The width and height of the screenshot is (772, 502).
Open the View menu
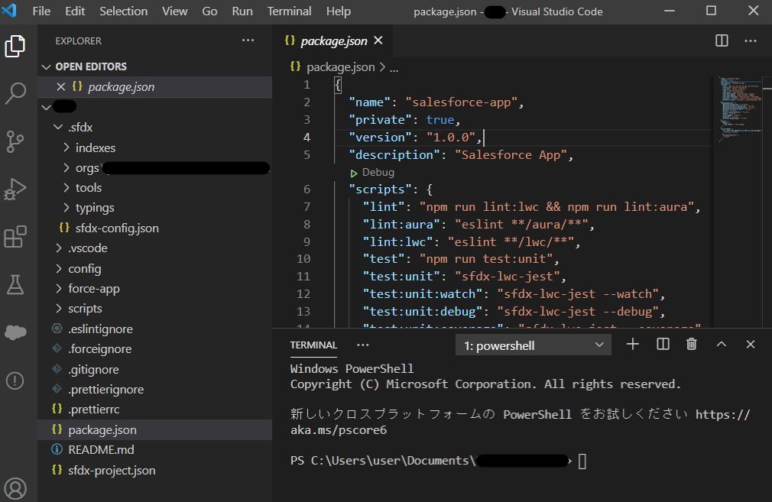point(175,11)
